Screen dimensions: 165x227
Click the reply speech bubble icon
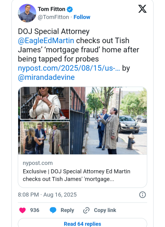(x=53, y=210)
